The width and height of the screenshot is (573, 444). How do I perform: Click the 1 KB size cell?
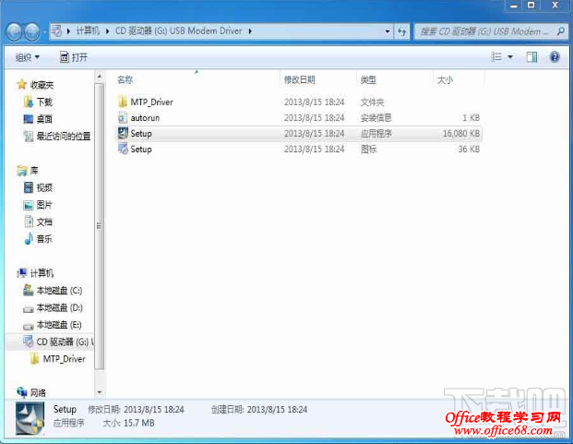point(472,117)
